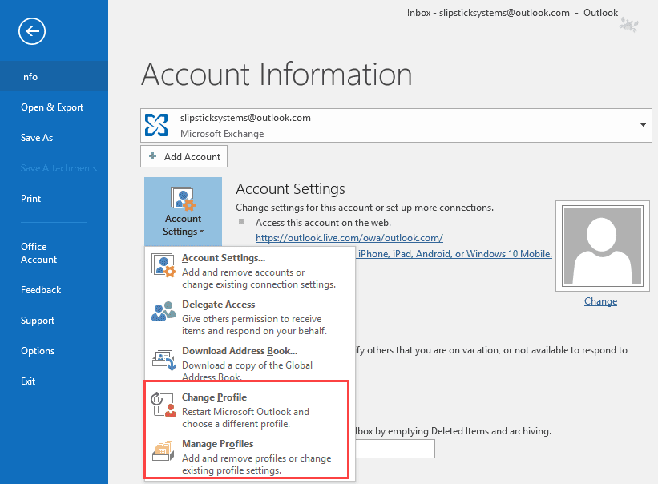Click the Change link under the profile picture
658x484 pixels.
coord(600,301)
